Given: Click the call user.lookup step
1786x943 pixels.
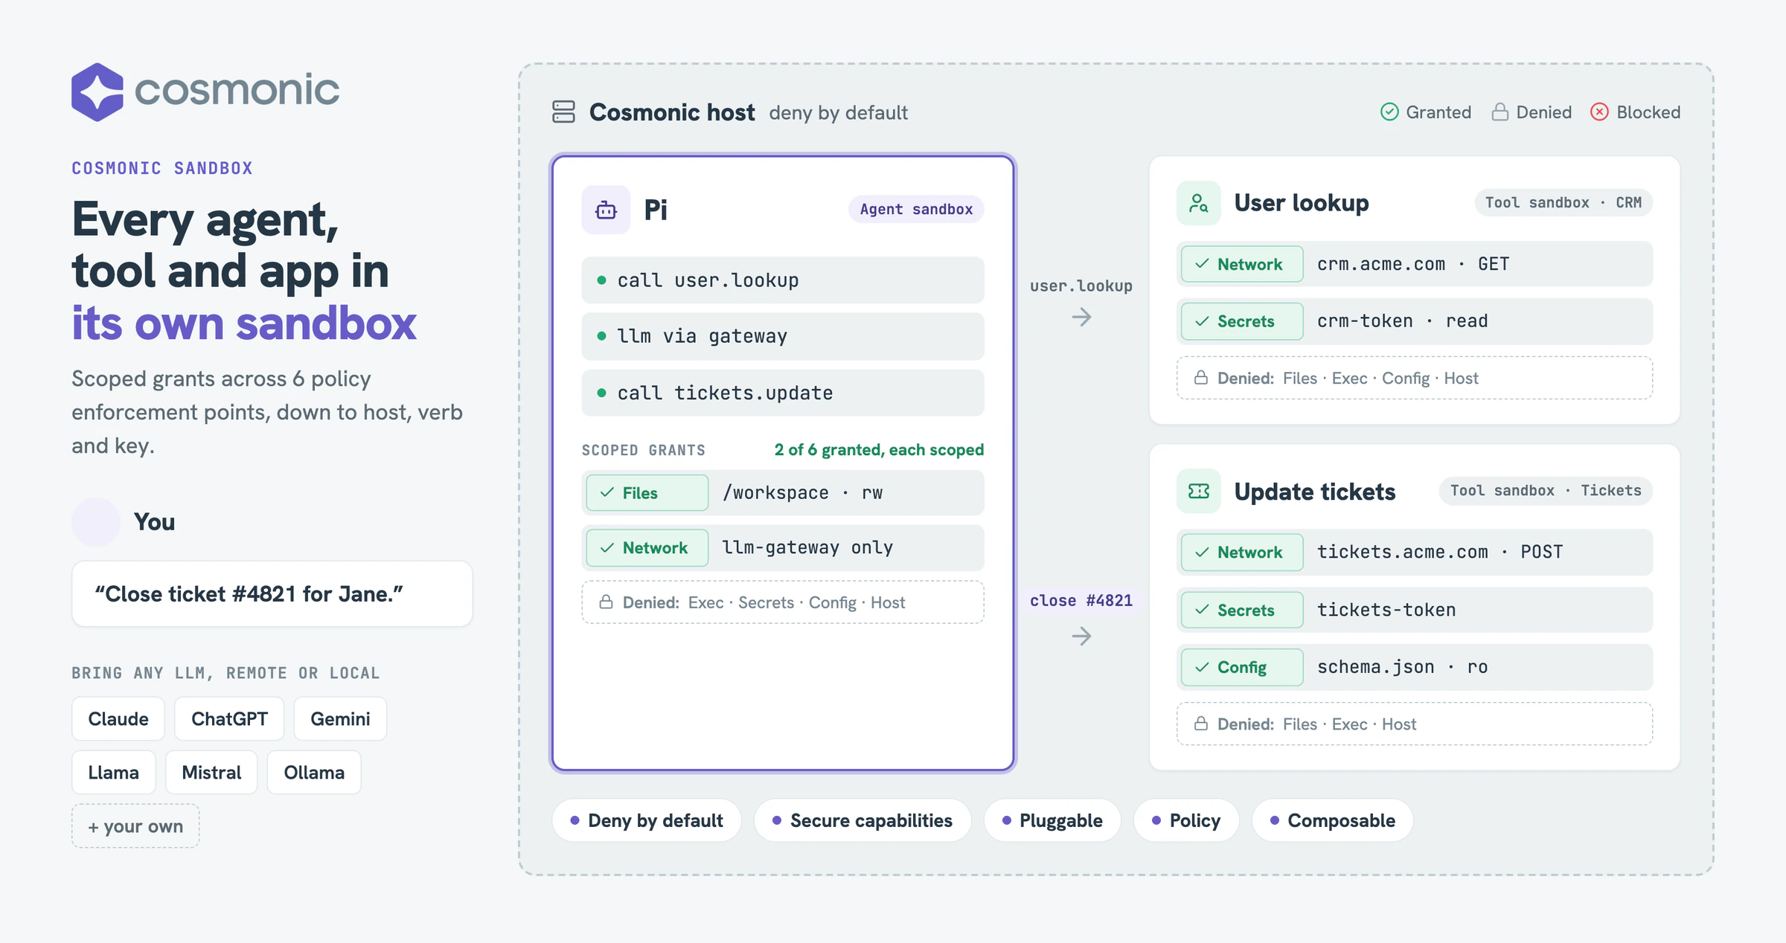Looking at the screenshot, I should [783, 280].
